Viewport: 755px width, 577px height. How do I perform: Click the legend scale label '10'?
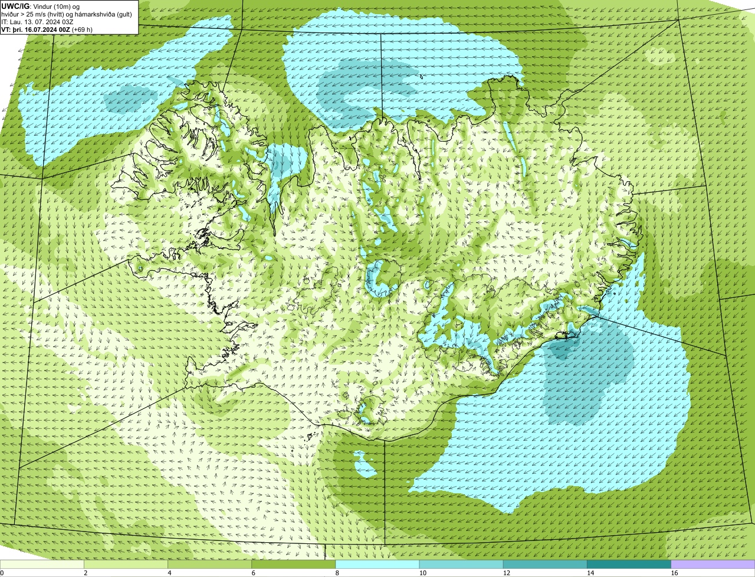[x=422, y=573]
